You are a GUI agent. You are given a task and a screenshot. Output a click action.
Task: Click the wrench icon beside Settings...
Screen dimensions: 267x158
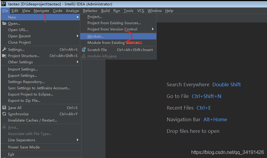point(4,49)
